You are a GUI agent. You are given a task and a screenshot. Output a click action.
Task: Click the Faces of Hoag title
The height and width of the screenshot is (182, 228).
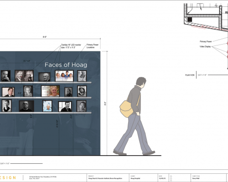(x=66, y=65)
